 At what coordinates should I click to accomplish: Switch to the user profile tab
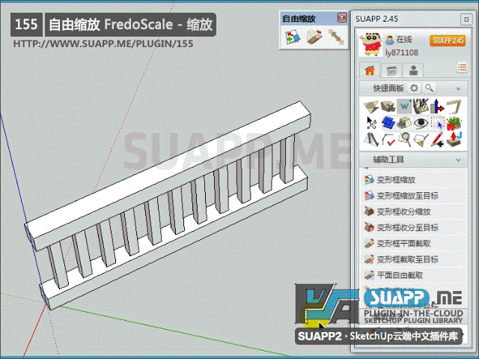413,71
